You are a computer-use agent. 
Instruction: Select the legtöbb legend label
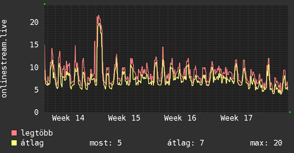coord(37,133)
